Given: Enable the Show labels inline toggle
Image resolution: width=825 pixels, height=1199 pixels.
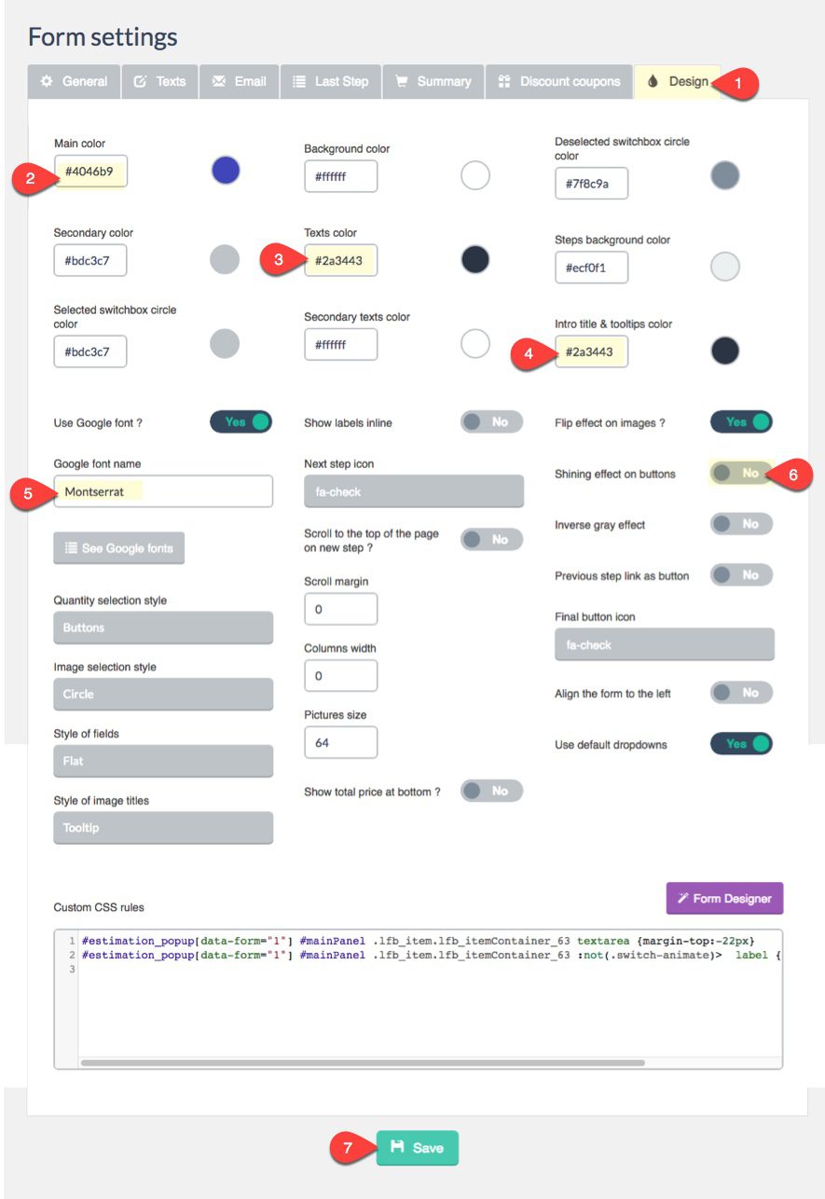Looking at the screenshot, I should click(x=491, y=421).
